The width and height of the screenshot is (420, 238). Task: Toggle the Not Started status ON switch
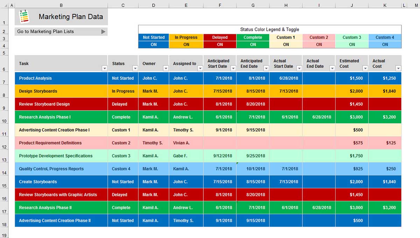[x=154, y=44]
